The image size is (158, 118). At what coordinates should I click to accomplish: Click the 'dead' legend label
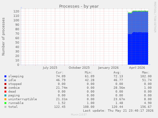[x=12, y=92]
